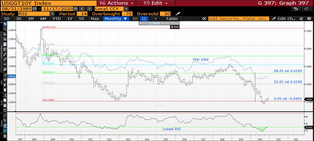Pick the regression R tool
Screen dimensions: 314x141
(5, 49)
